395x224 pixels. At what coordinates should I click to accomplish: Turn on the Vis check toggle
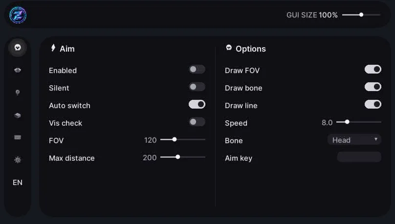pos(197,122)
